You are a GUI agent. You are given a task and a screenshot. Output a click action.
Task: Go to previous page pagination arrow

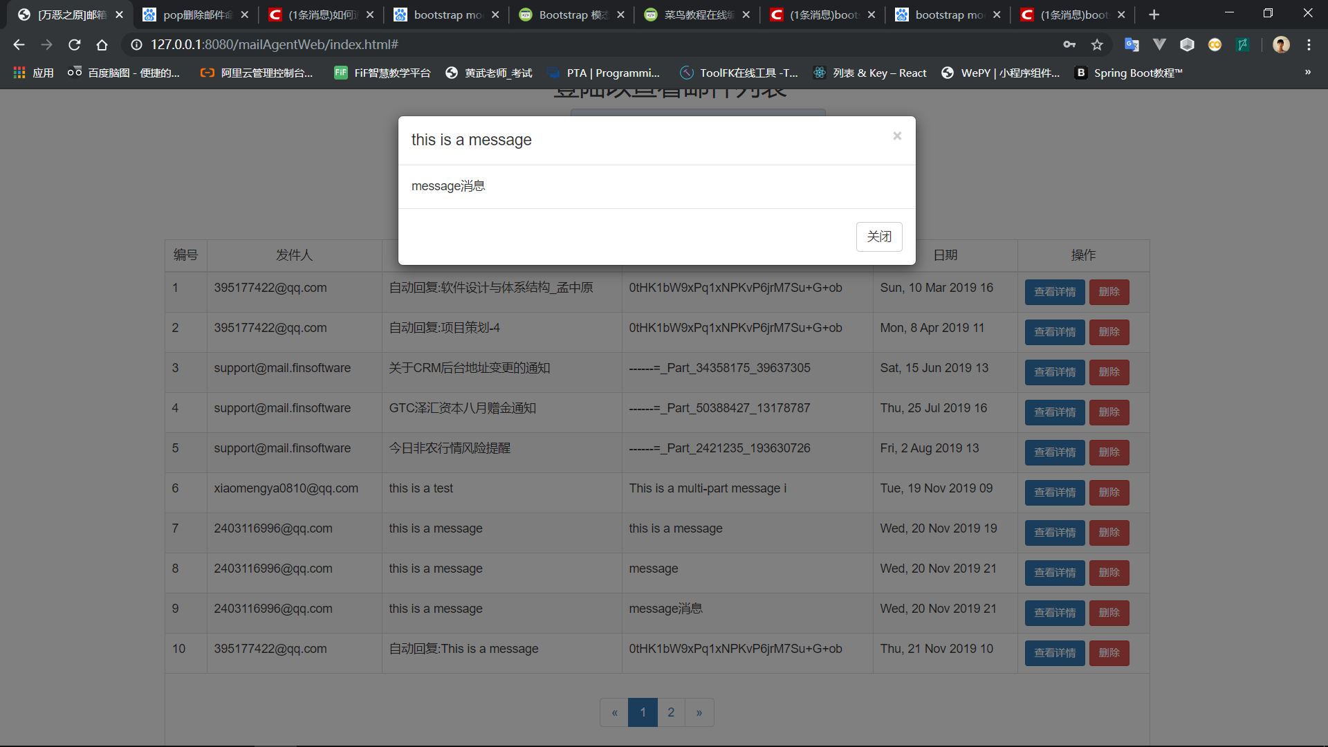point(614,712)
